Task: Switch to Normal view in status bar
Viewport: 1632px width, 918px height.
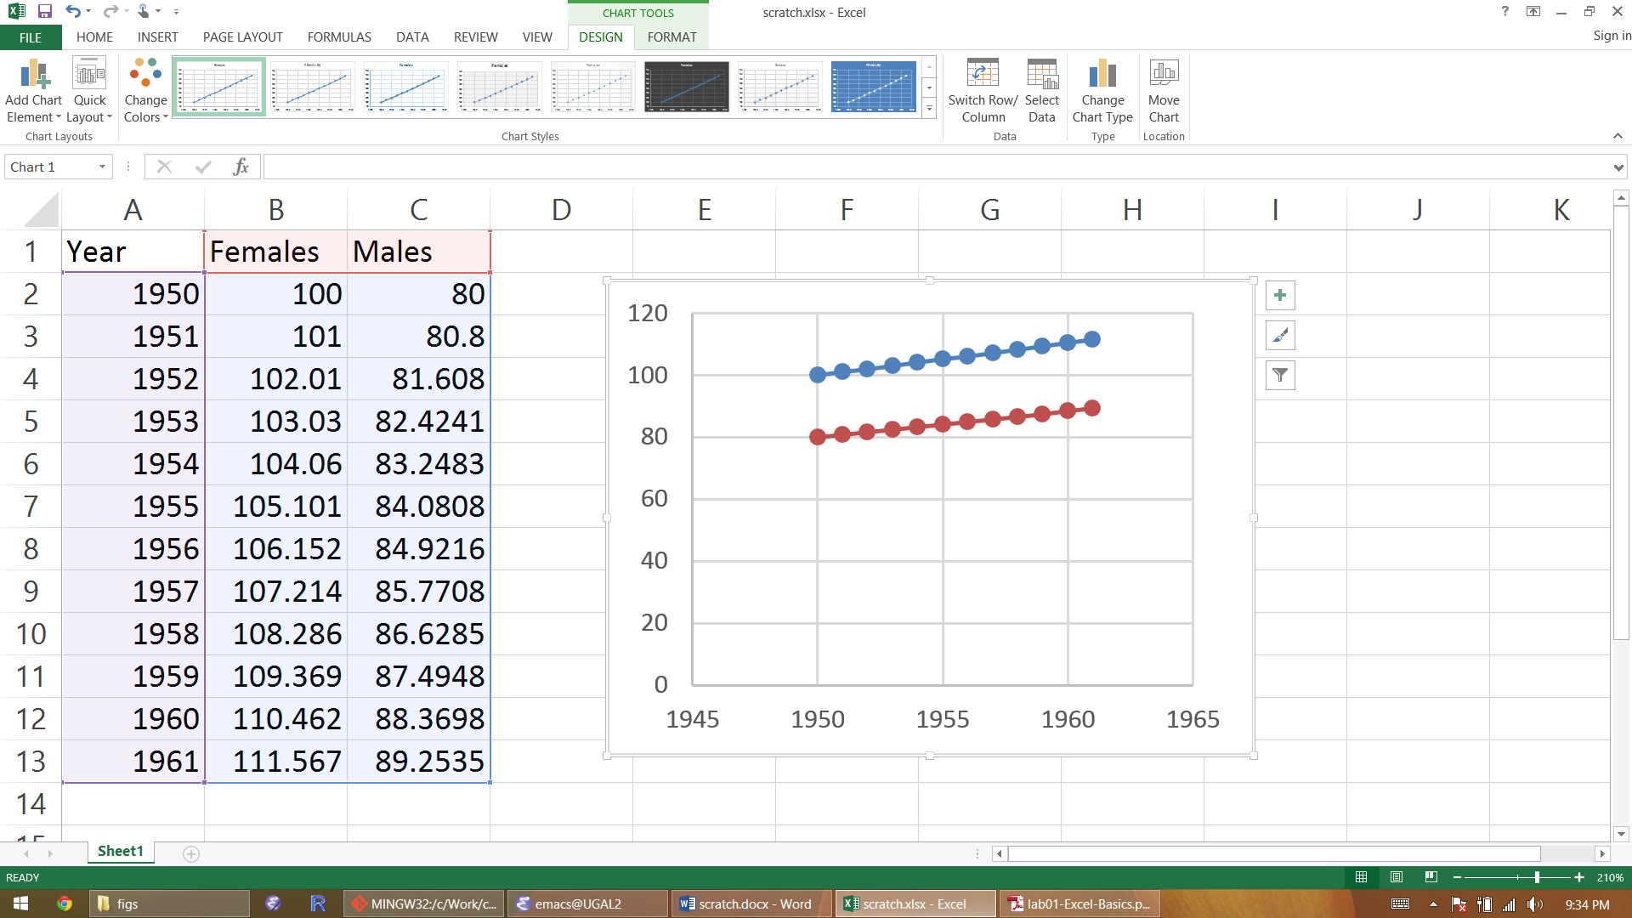Action: tap(1362, 877)
